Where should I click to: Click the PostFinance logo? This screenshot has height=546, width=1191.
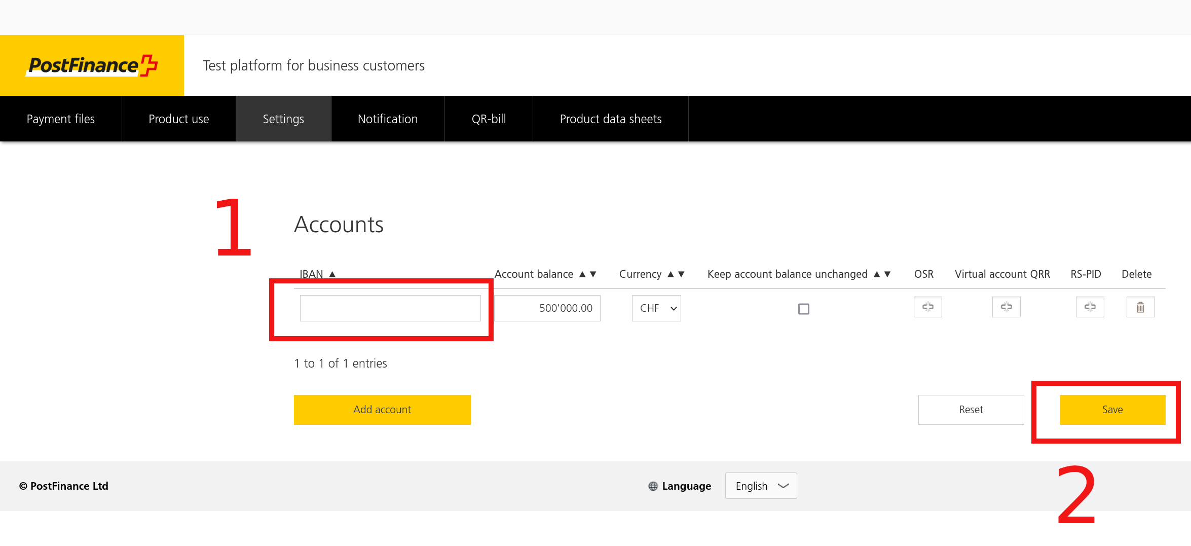click(x=92, y=65)
